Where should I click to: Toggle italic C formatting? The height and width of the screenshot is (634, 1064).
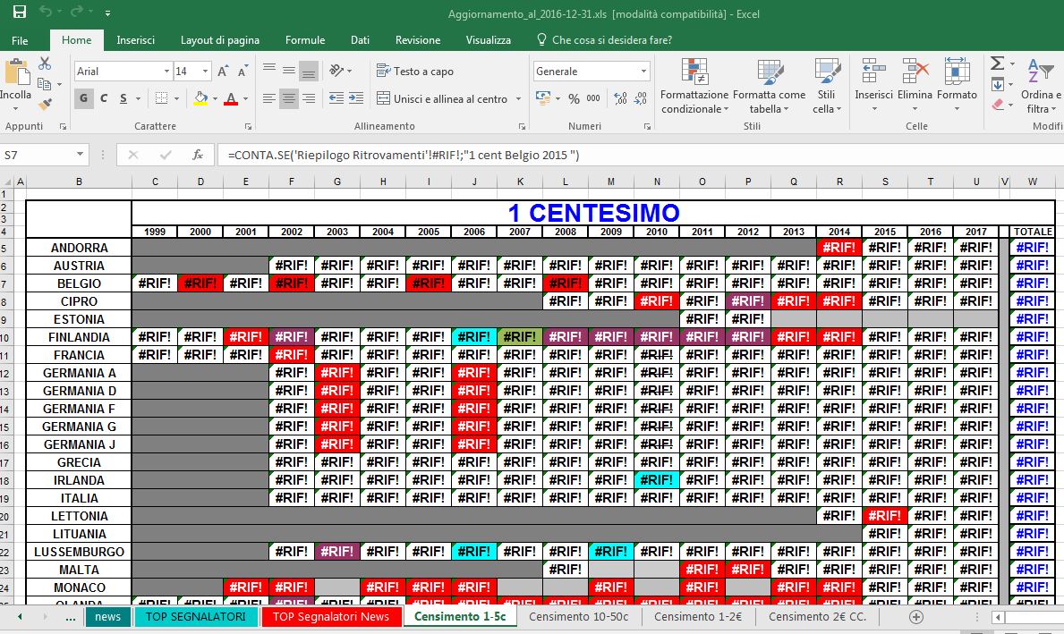coord(104,98)
